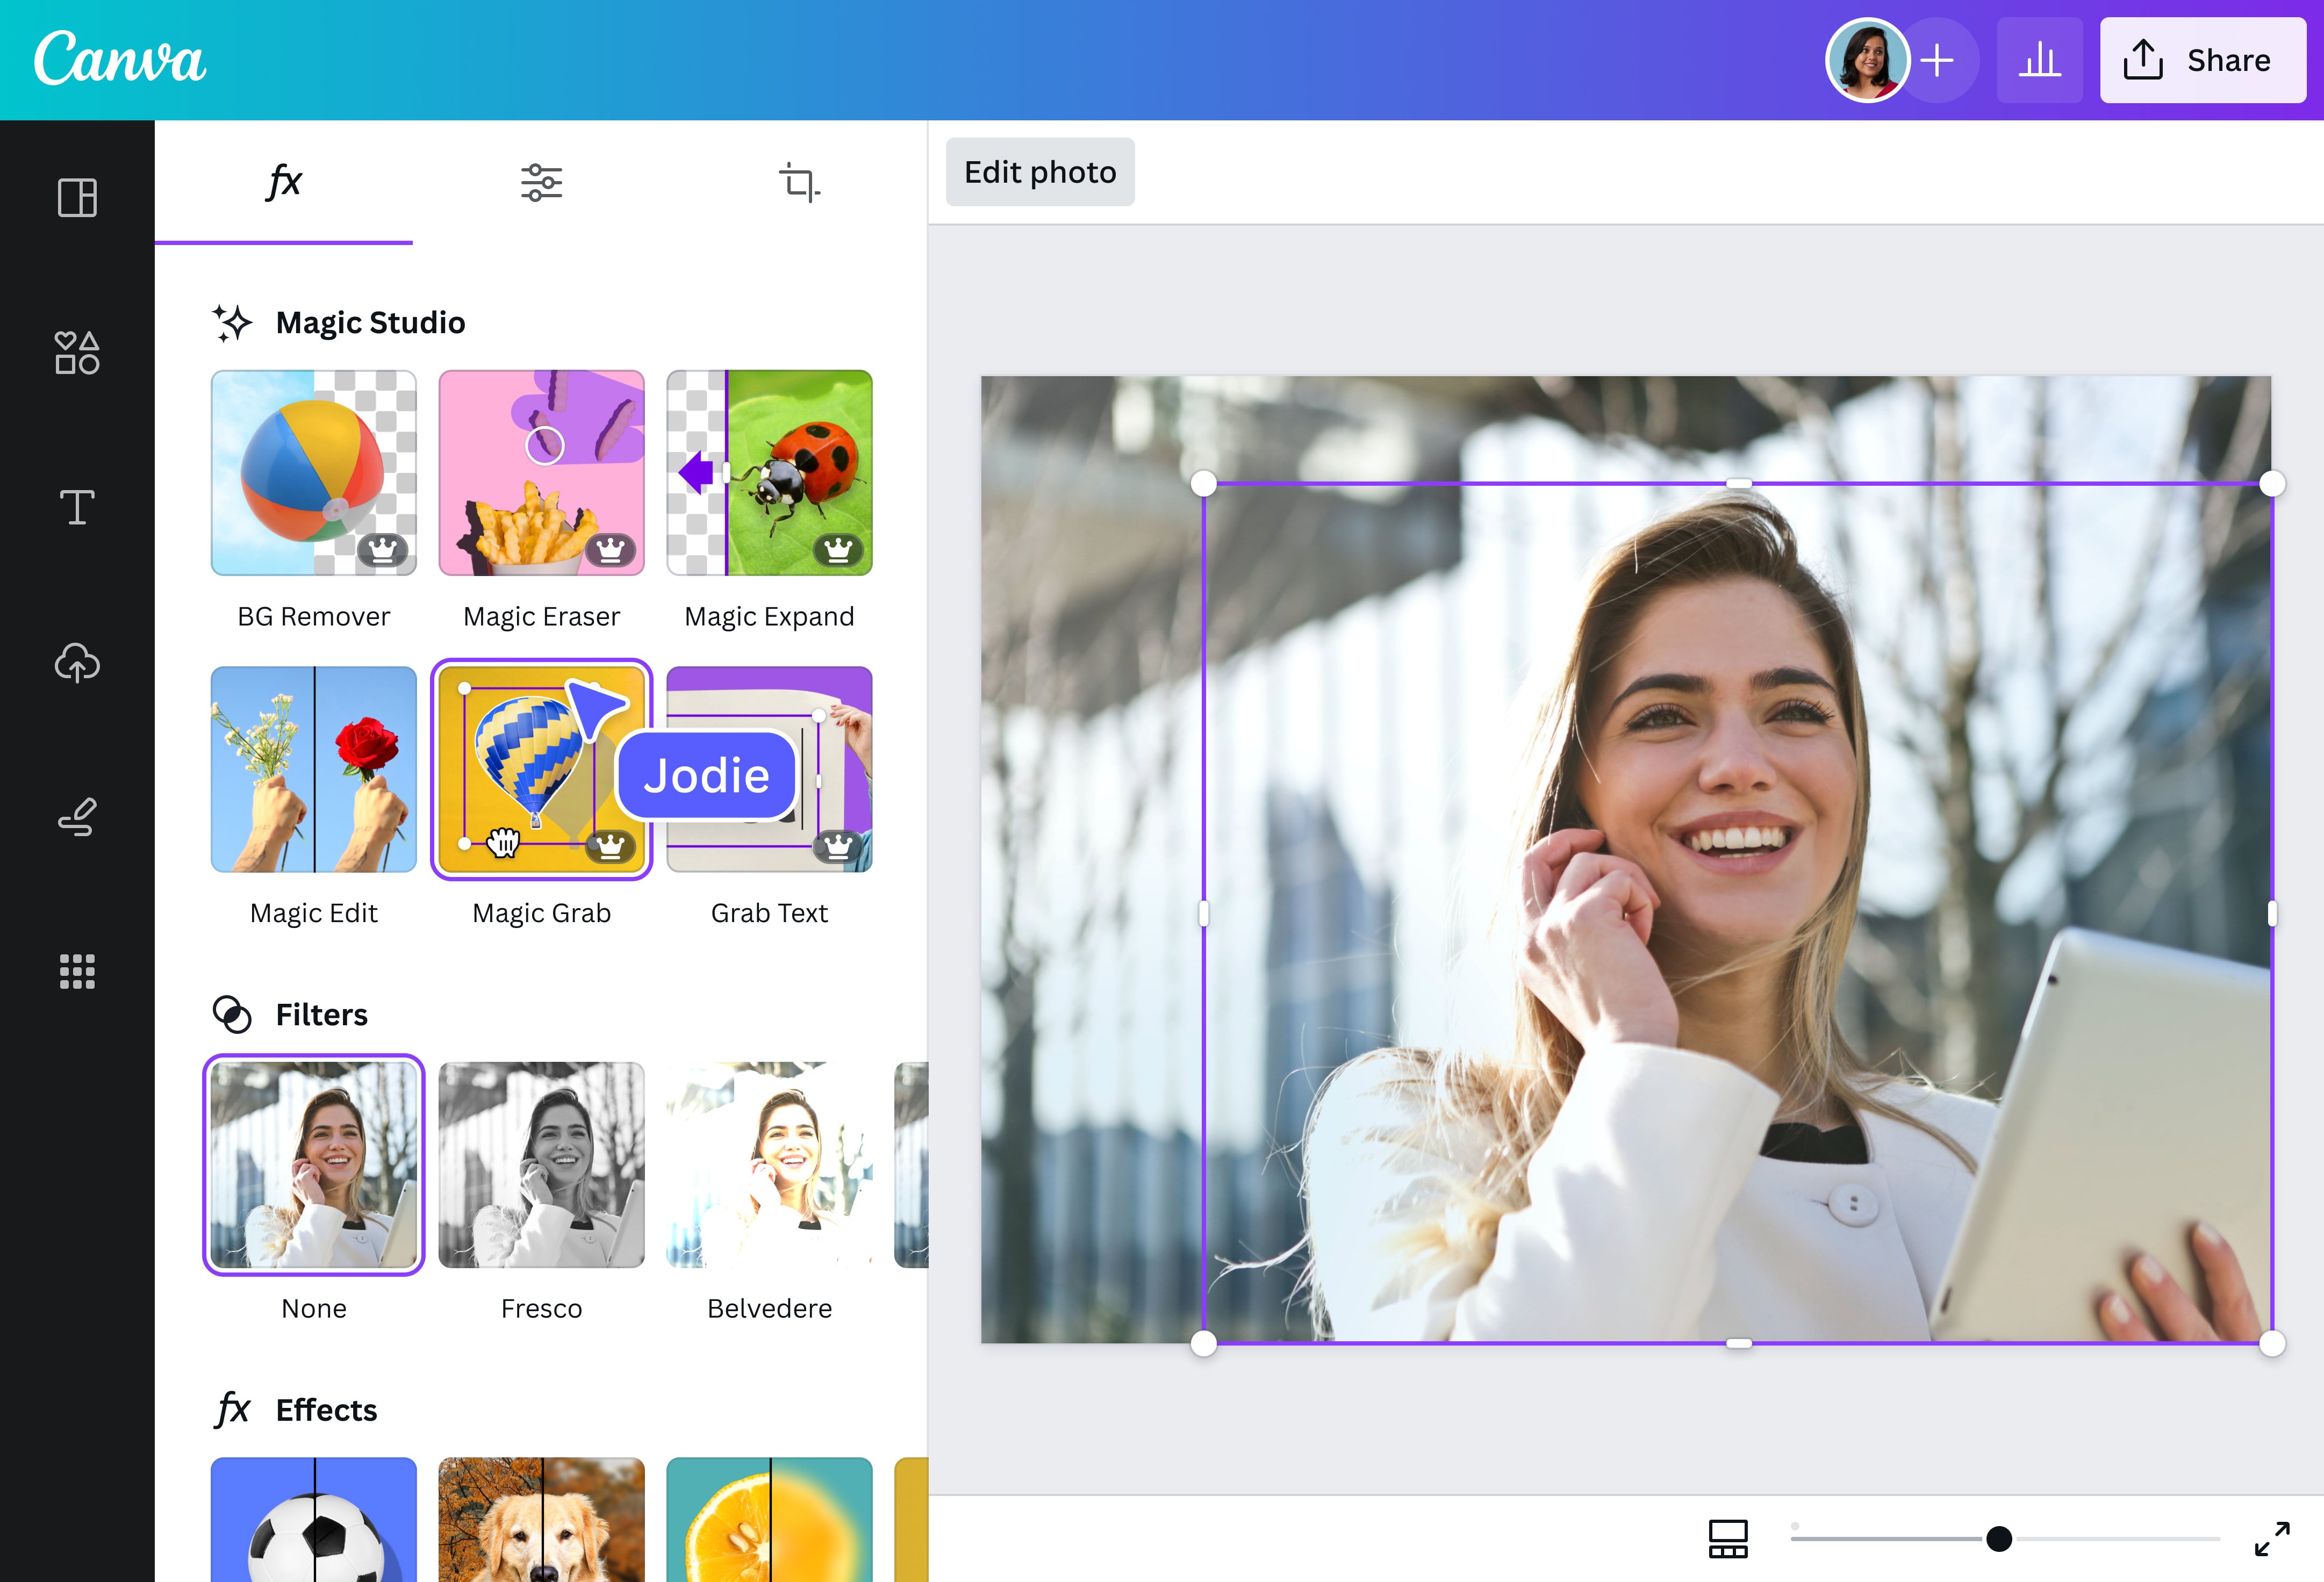The height and width of the screenshot is (1582, 2324).
Task: Open the Apps panel
Action: coord(76,971)
